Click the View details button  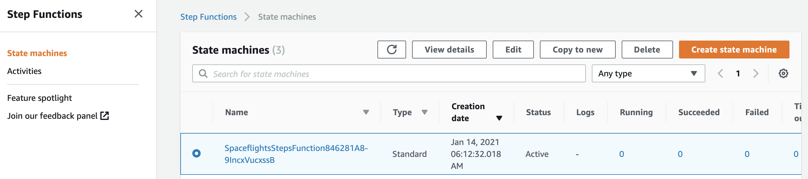(x=449, y=50)
